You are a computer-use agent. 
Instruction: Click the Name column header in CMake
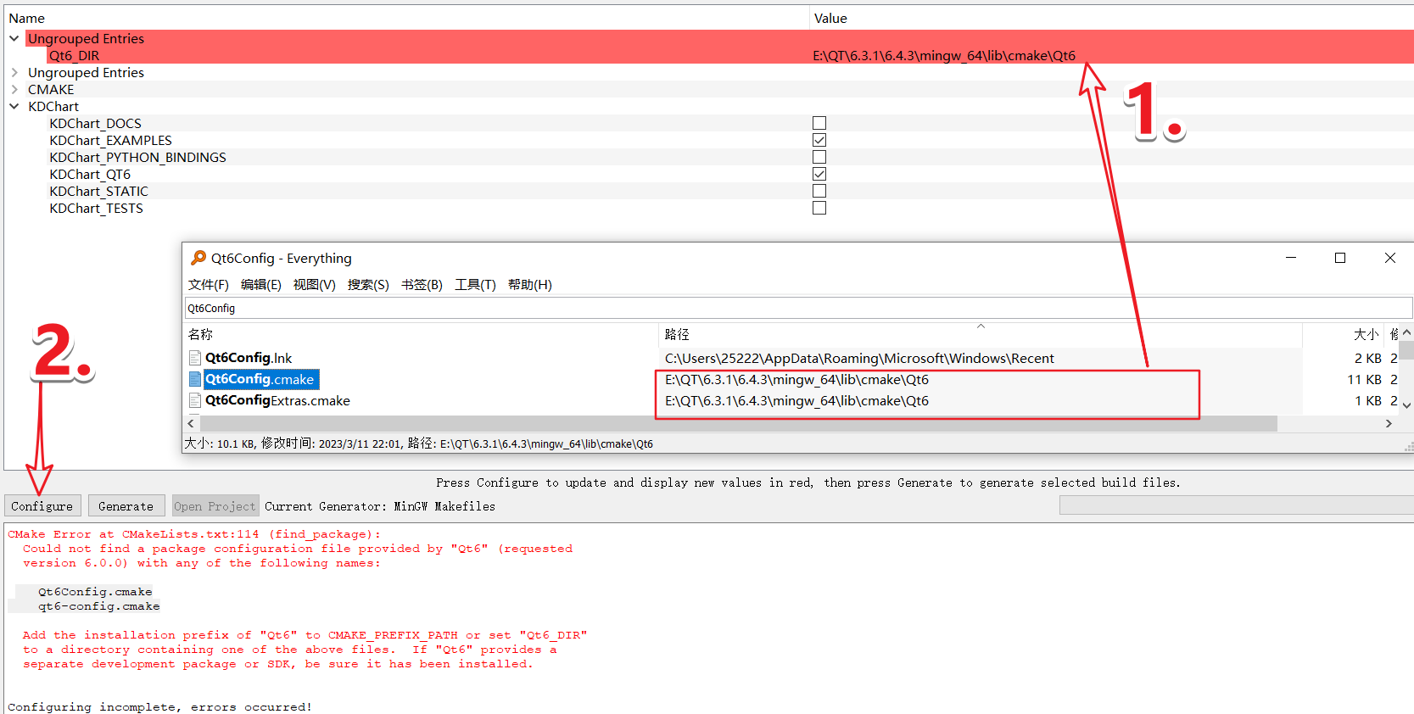[x=406, y=18]
